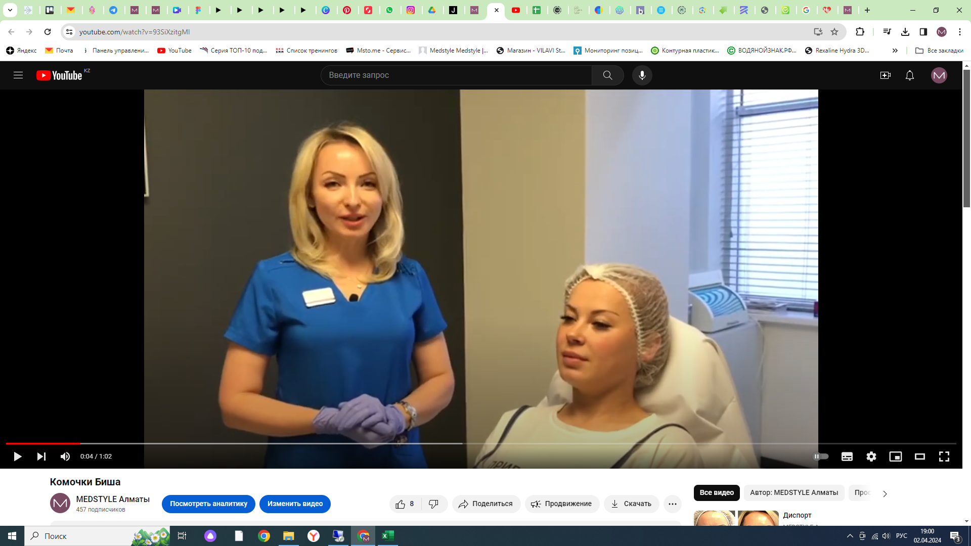971x546 pixels.
Task: Enter fullscreen mode
Action: pyautogui.click(x=944, y=457)
